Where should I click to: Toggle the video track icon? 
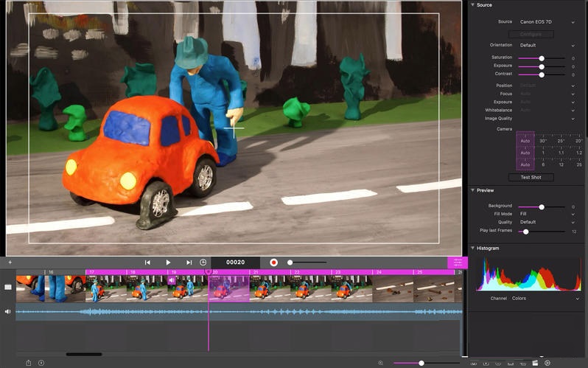tap(8, 287)
